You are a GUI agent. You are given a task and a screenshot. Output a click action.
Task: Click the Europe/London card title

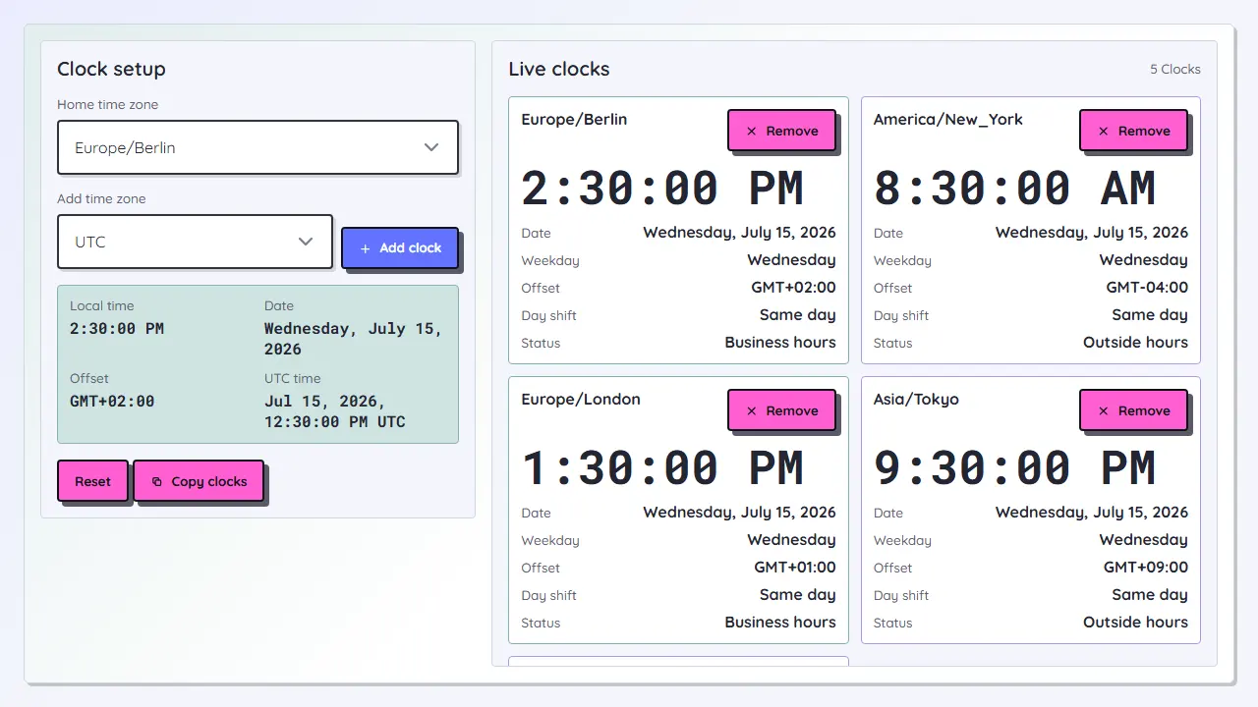[x=581, y=400]
